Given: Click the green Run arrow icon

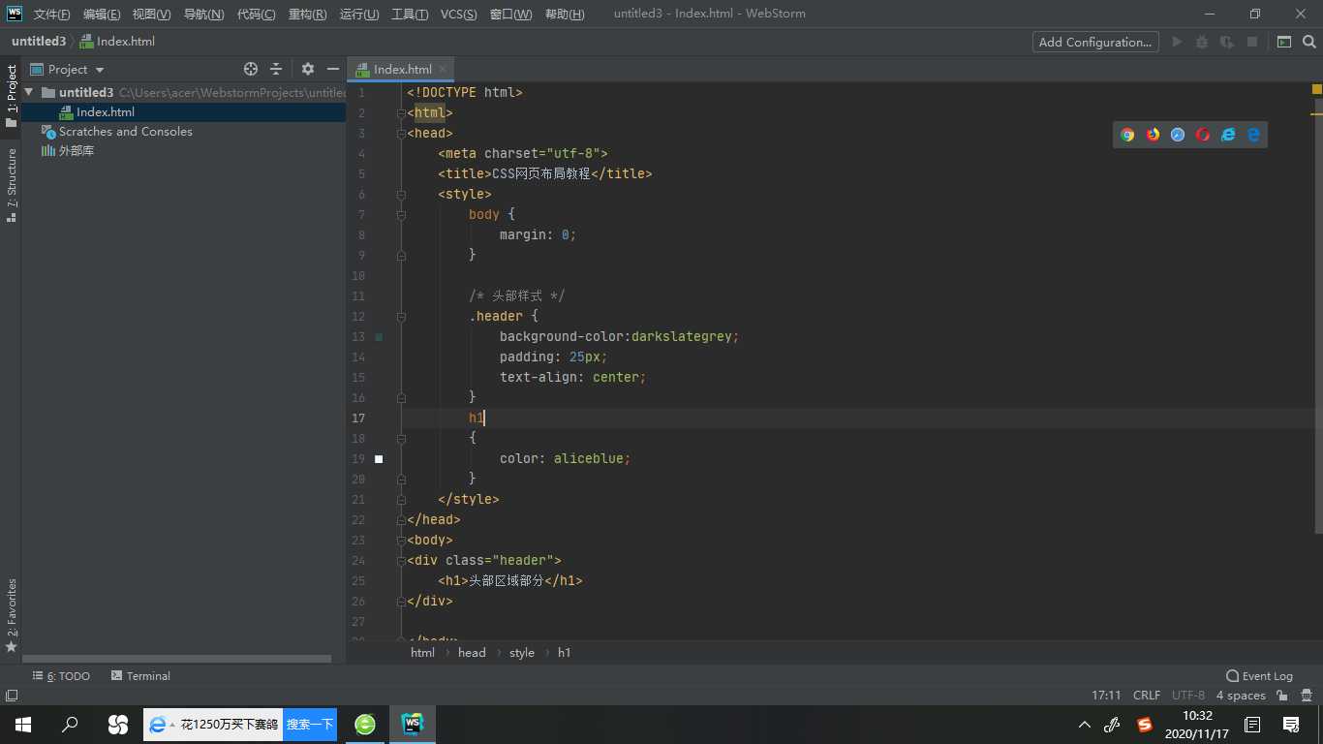Looking at the screenshot, I should pyautogui.click(x=1177, y=42).
